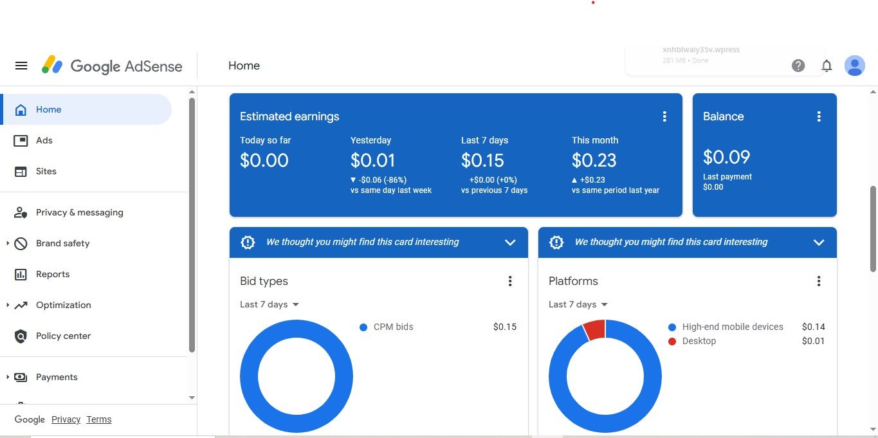Open the Terms footer link

click(x=98, y=419)
